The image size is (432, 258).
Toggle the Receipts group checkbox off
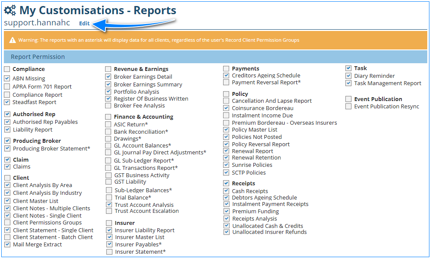pyautogui.click(x=227, y=184)
